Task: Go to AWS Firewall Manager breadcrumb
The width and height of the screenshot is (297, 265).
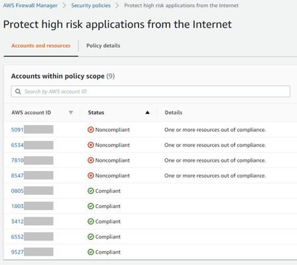Action: (x=30, y=5)
